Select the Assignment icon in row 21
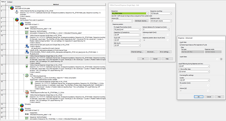 coord(27,114)
